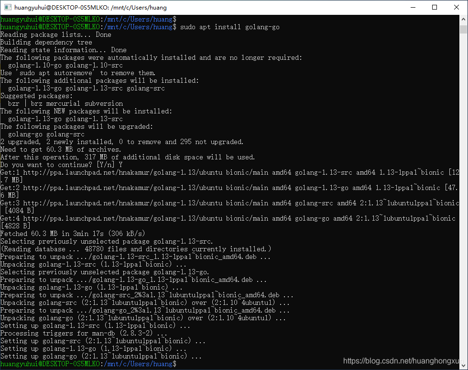The width and height of the screenshot is (468, 370).
Task: Click 'golang-1.10-go golang-1.10-src' line
Action: (x=65, y=66)
